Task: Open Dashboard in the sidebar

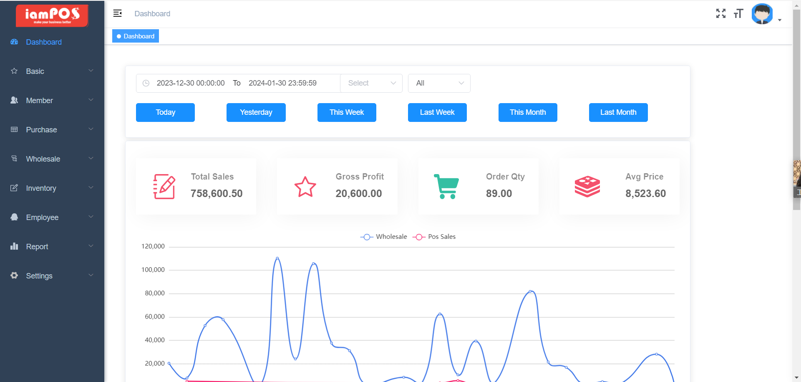Action: [x=44, y=42]
